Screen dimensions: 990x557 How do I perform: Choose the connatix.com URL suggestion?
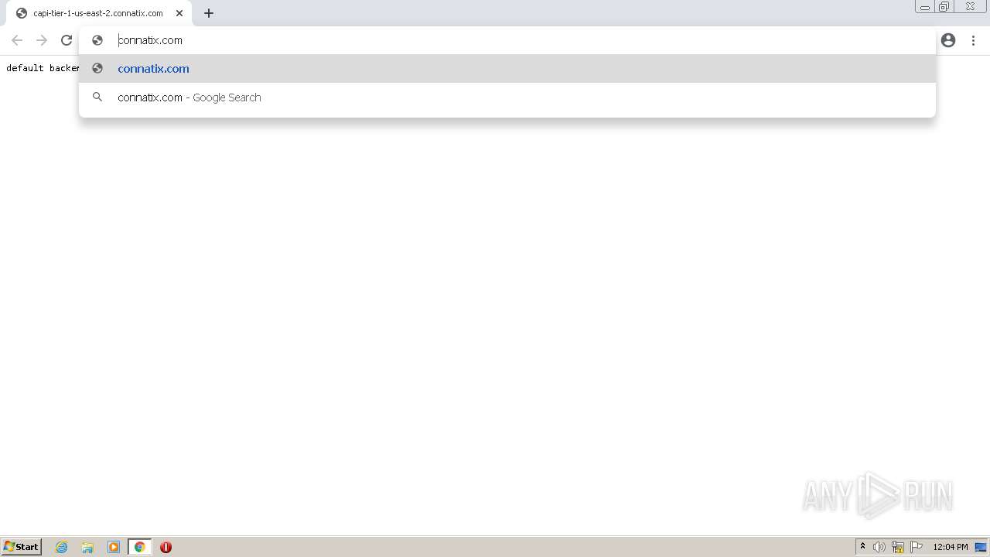click(507, 69)
